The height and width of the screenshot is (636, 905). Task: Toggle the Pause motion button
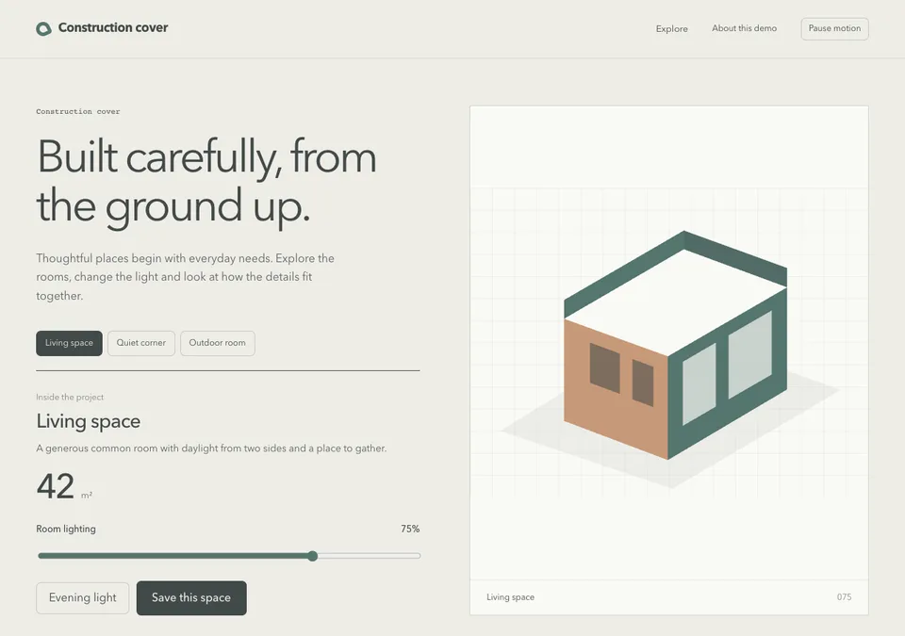click(x=834, y=28)
